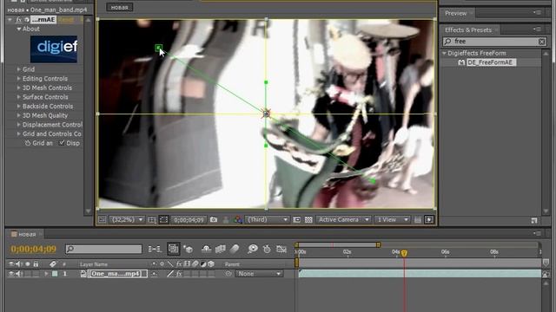
Task: Open the magnification 32,2% dropdown
Action: point(127,219)
